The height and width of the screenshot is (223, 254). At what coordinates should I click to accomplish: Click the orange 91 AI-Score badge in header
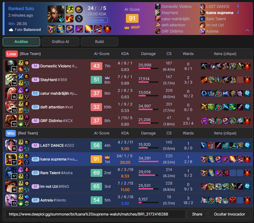132,18
